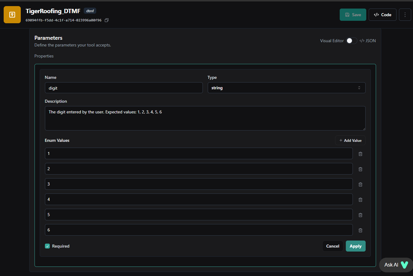Click the dtmf type badge
The height and width of the screenshot is (276, 413).
[90, 11]
